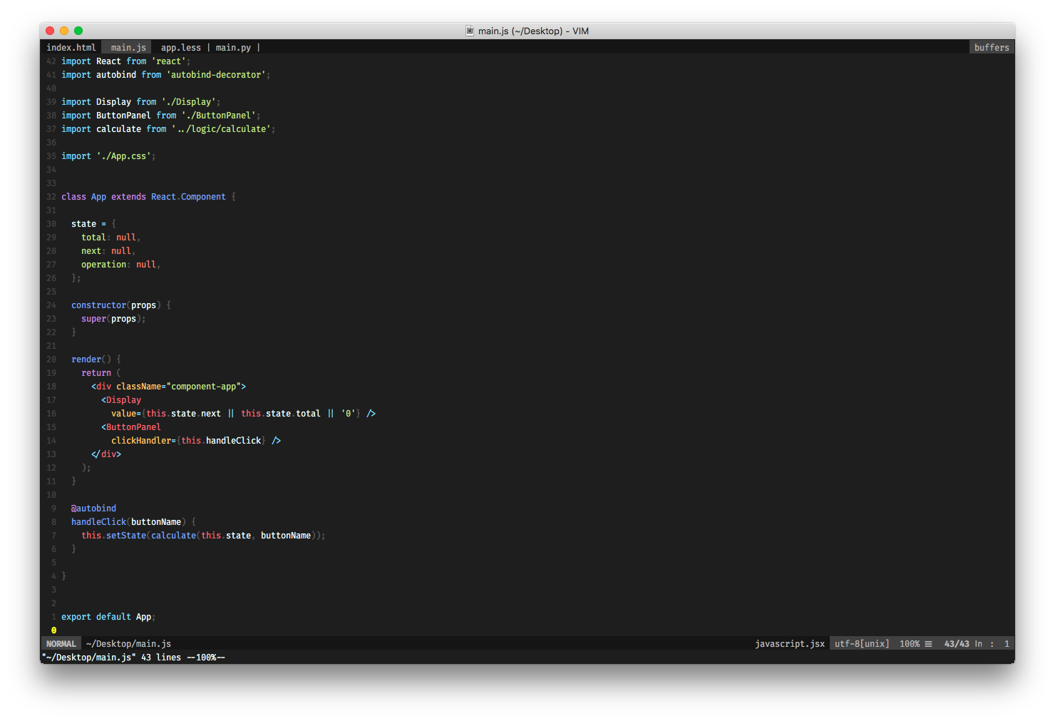Click the return keyword
Image resolution: width=1055 pixels, height=721 pixels.
point(96,373)
